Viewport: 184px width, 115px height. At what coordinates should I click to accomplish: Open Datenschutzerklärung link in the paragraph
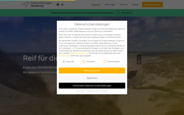coord(79,53)
